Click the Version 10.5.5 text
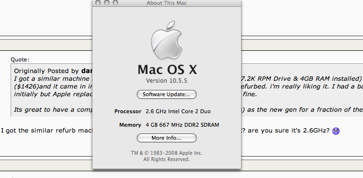 pyautogui.click(x=166, y=81)
